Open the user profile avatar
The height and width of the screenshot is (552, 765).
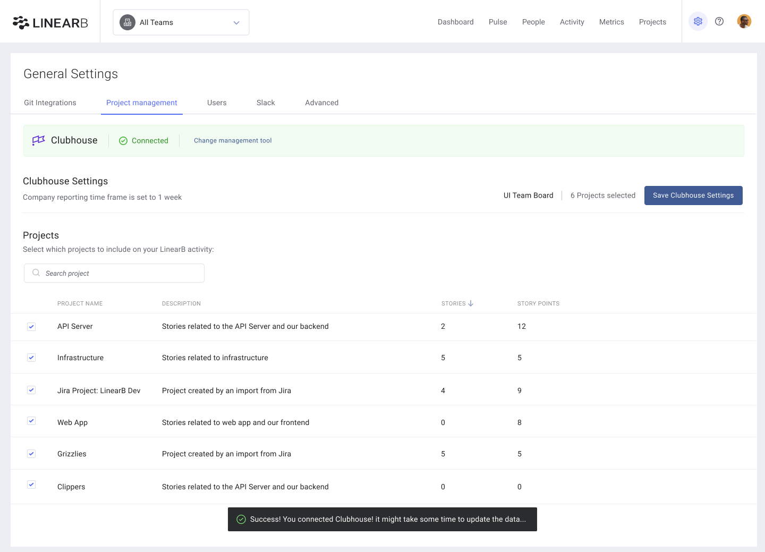[x=744, y=21]
